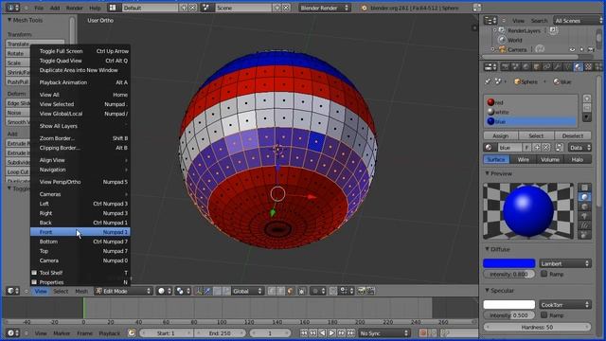This screenshot has height=341, width=606.
Task: Open the World tab in Properties header
Action: (x=526, y=67)
